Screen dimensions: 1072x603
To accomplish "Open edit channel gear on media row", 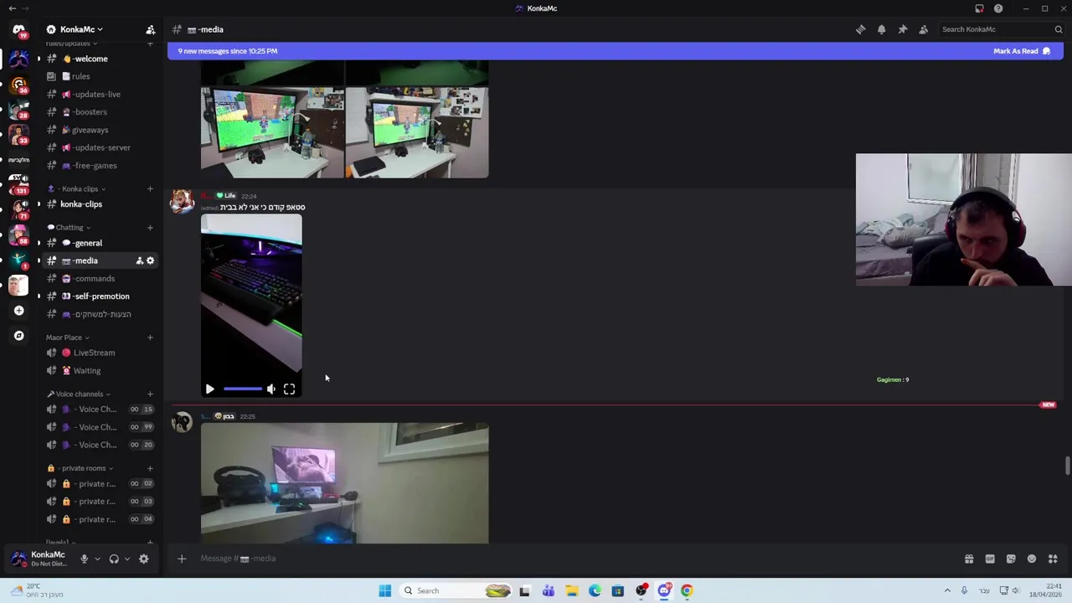I will 151,260.
